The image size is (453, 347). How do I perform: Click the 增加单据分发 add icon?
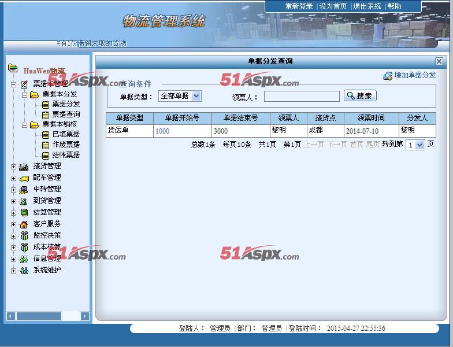387,76
